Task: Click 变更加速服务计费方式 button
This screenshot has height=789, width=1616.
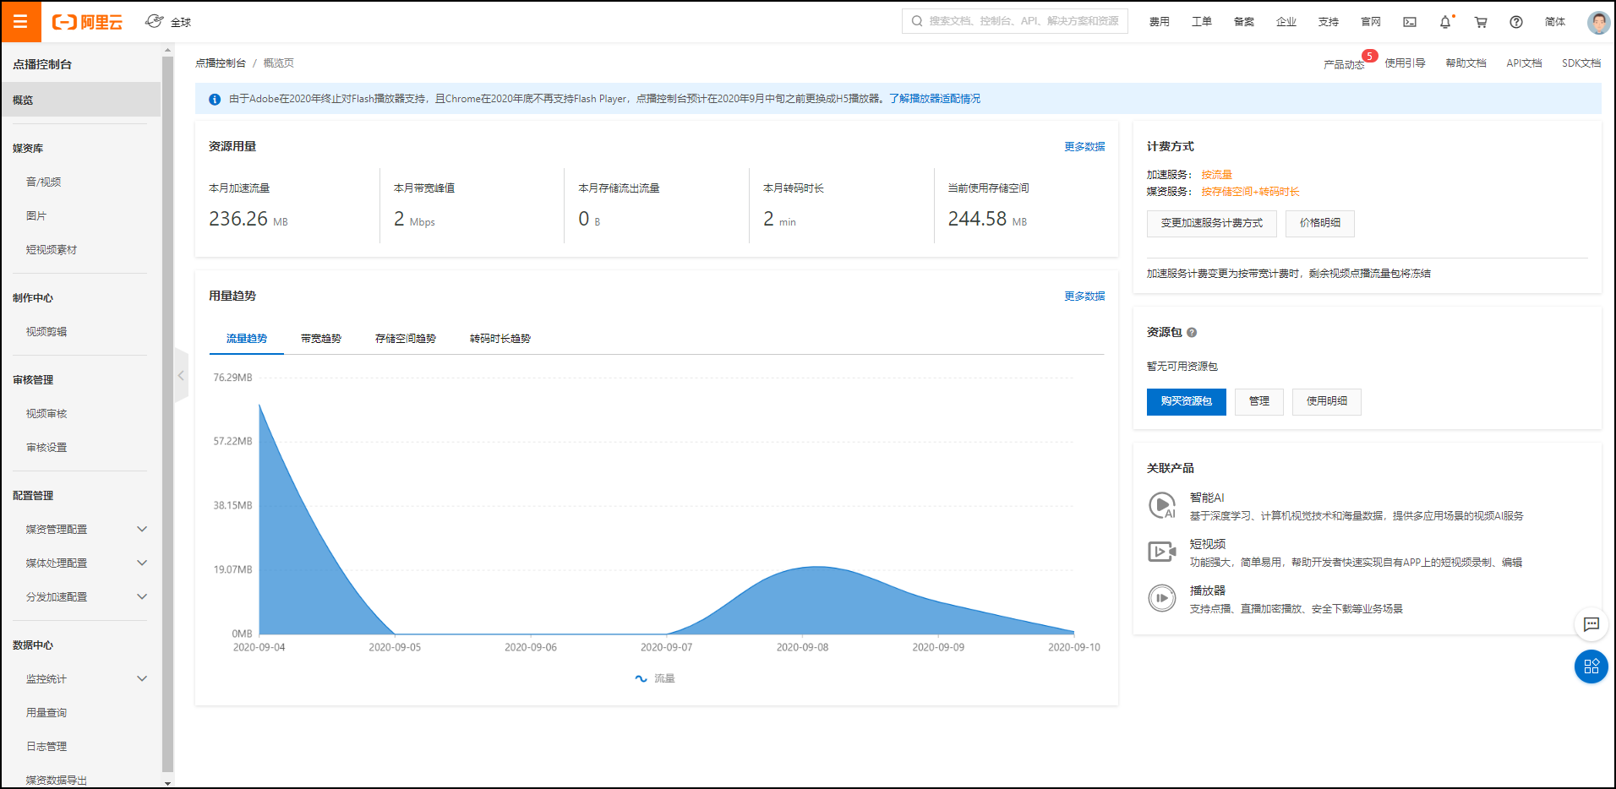Action: coord(1212,223)
